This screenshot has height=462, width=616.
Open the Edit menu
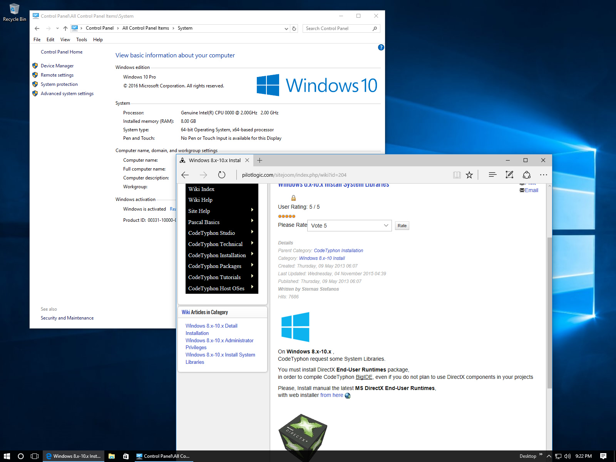coord(50,40)
